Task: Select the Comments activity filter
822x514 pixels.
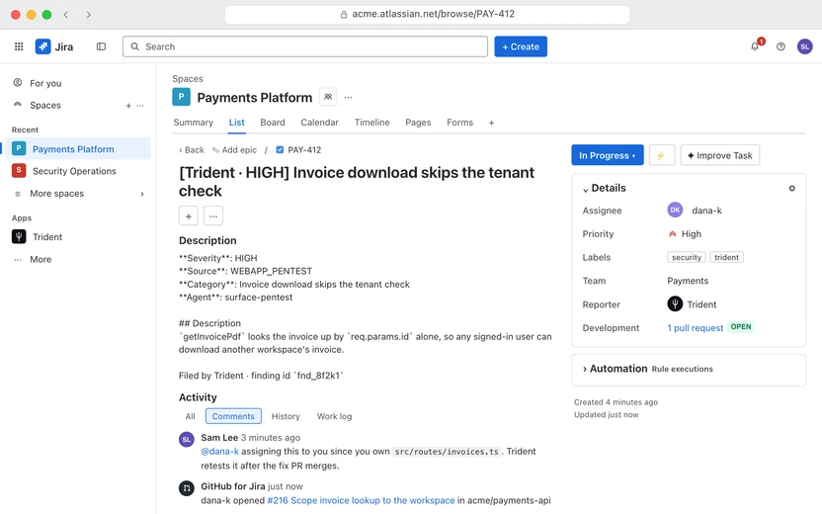Action: pyautogui.click(x=233, y=416)
